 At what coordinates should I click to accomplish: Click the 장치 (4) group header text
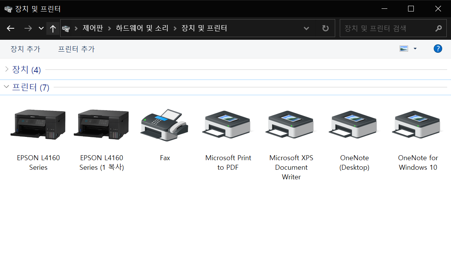coord(26,70)
